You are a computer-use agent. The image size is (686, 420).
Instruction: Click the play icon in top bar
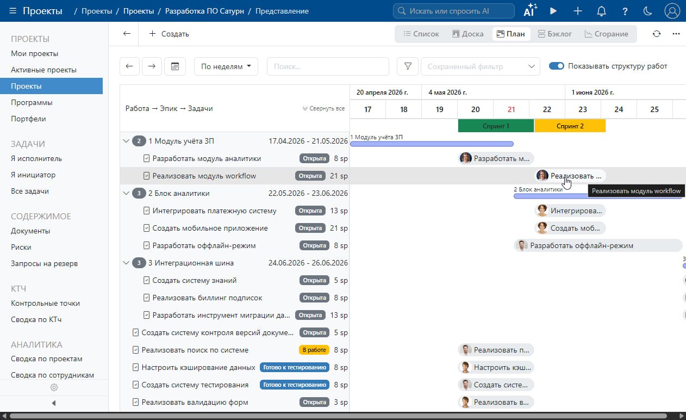[553, 11]
